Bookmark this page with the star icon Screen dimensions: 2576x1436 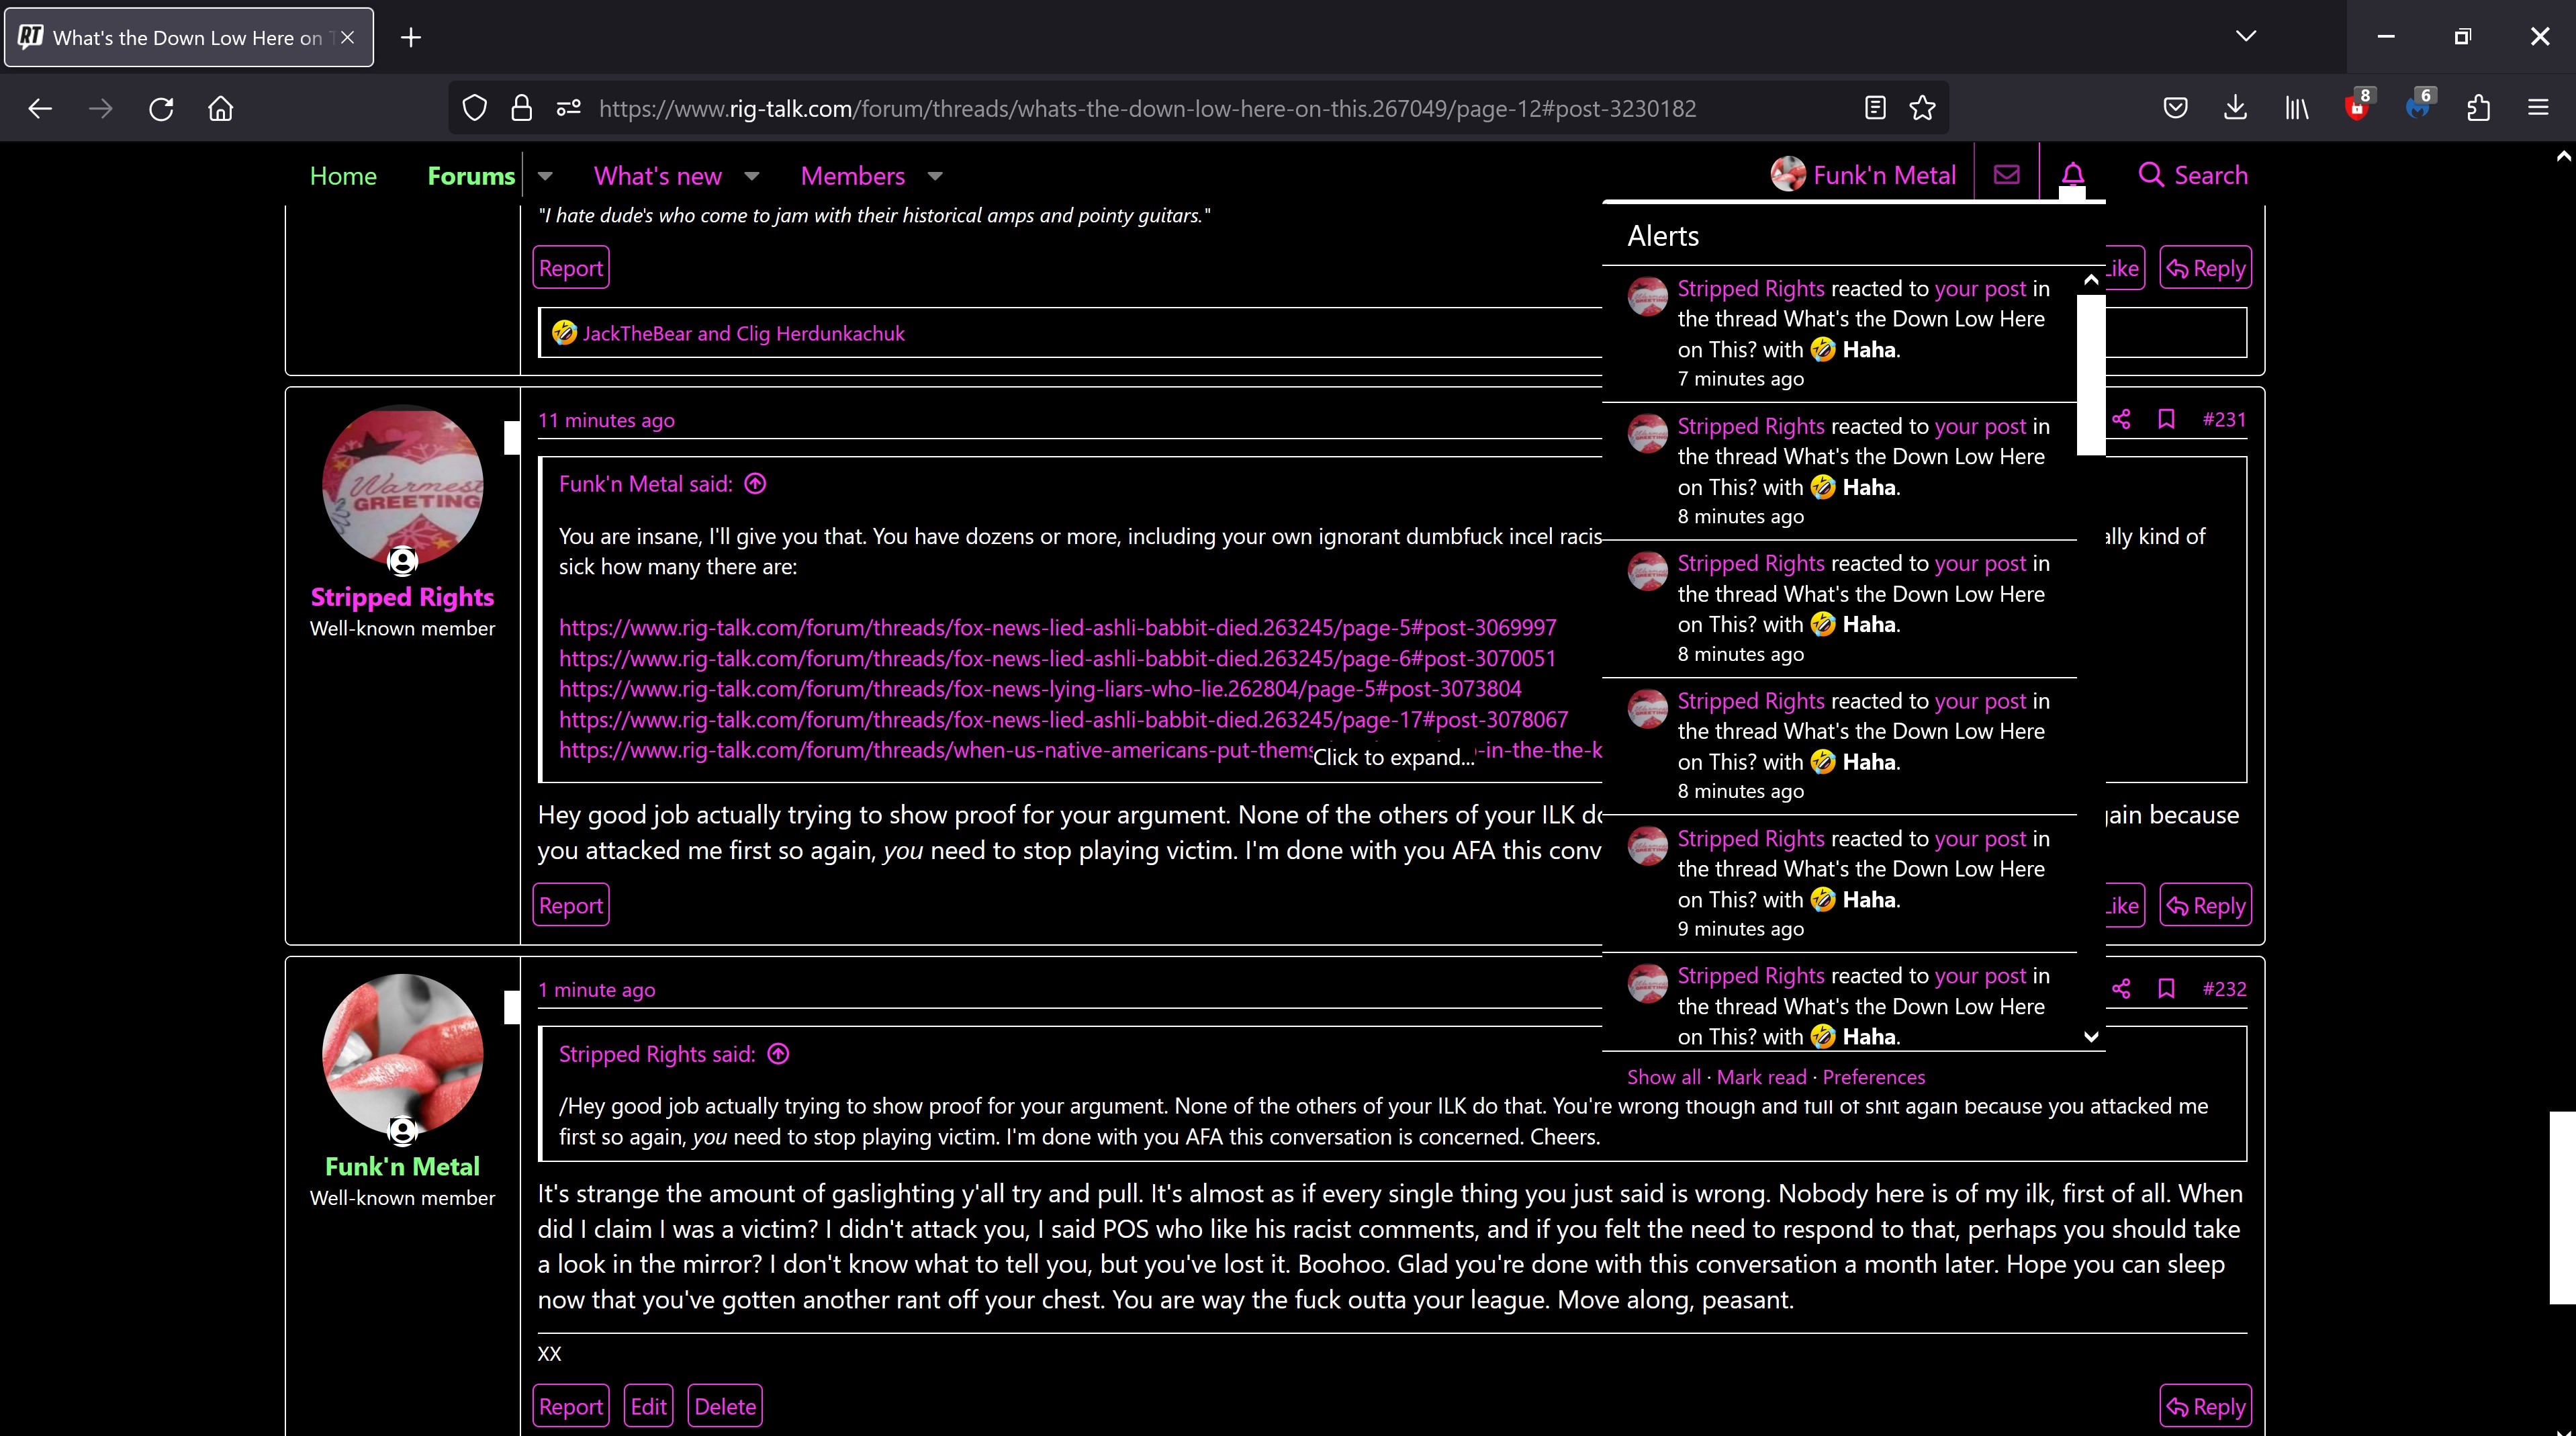pos(1922,108)
